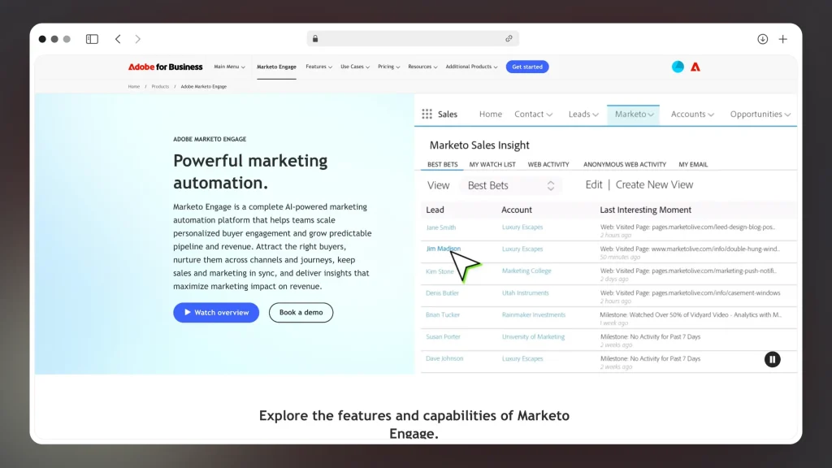Toggle the browser sidebar panel icon
The width and height of the screenshot is (832, 468).
(x=91, y=38)
